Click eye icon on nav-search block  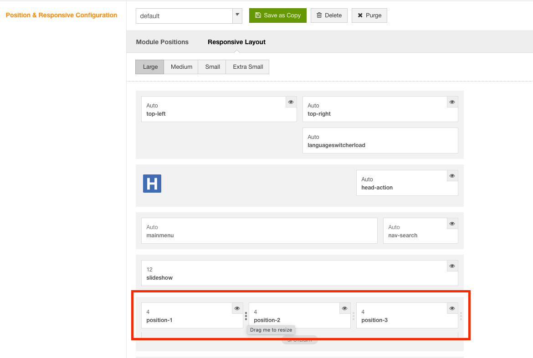[452, 224]
